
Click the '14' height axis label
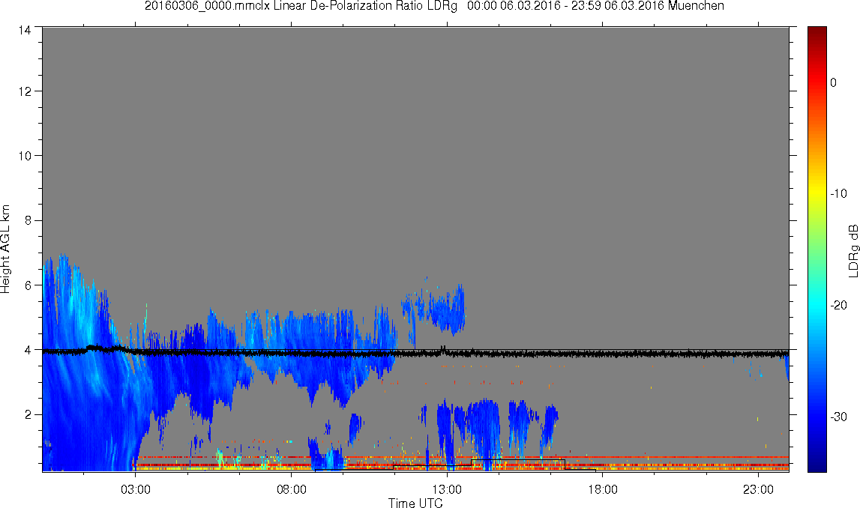click(25, 30)
